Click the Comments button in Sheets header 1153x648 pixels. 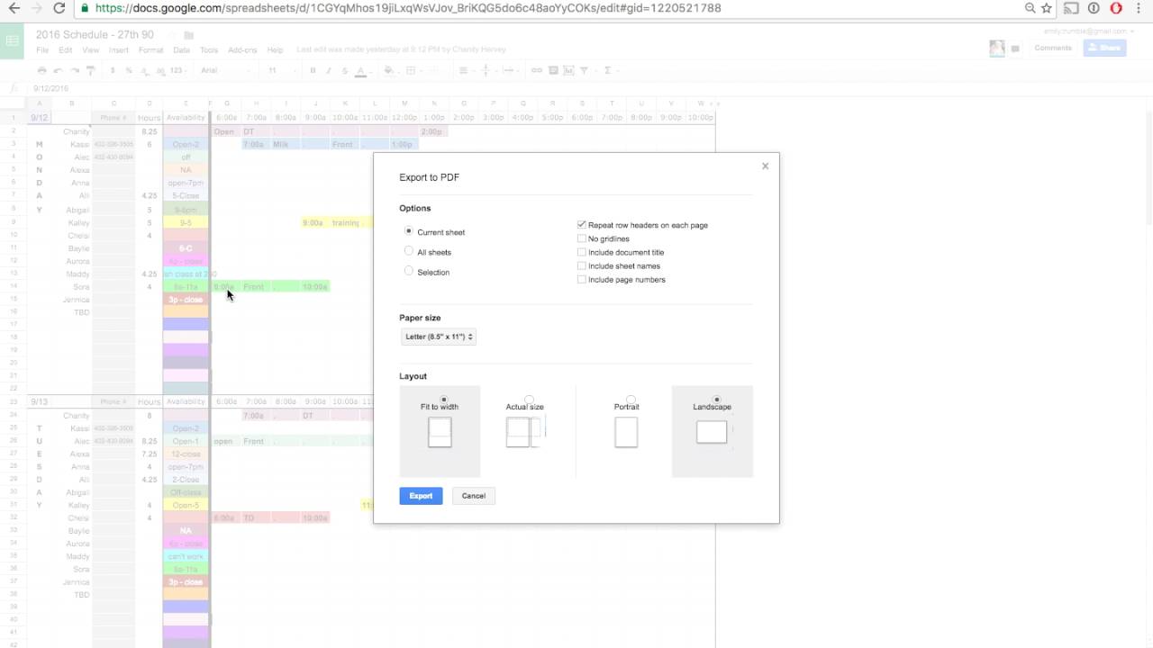(1053, 48)
